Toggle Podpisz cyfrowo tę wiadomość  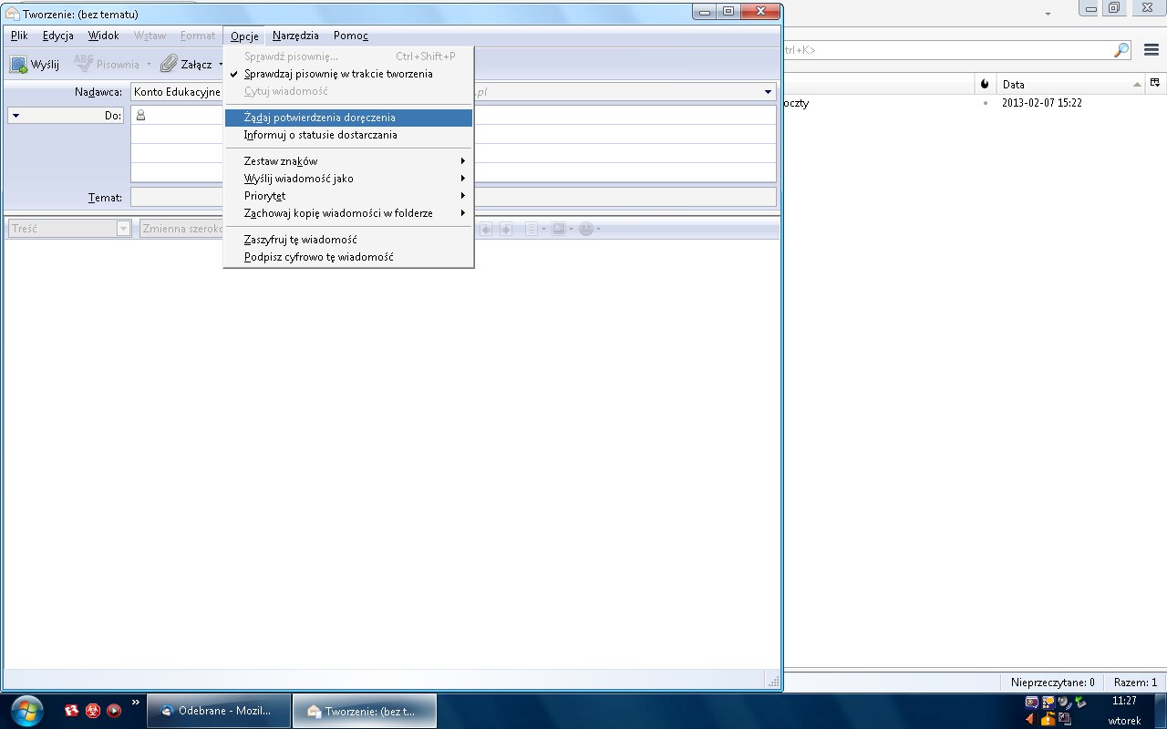pos(348,257)
